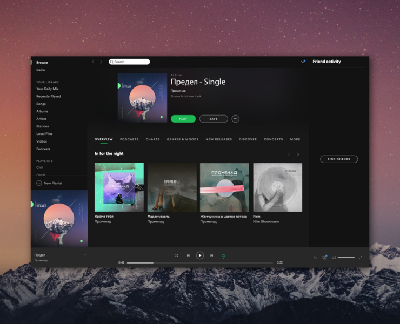
Task: Open Albums in the library
Action: pyautogui.click(x=42, y=111)
